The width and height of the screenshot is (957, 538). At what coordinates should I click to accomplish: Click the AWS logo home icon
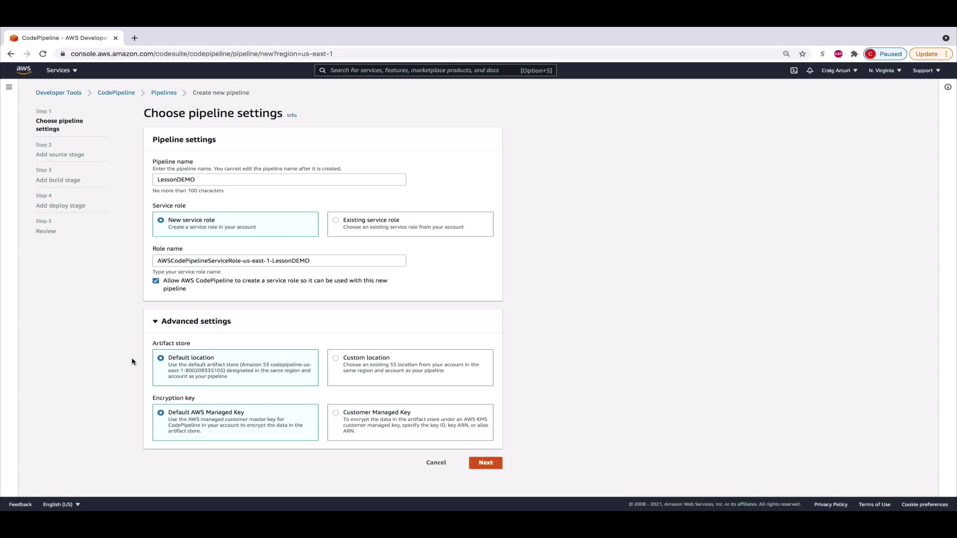23,70
